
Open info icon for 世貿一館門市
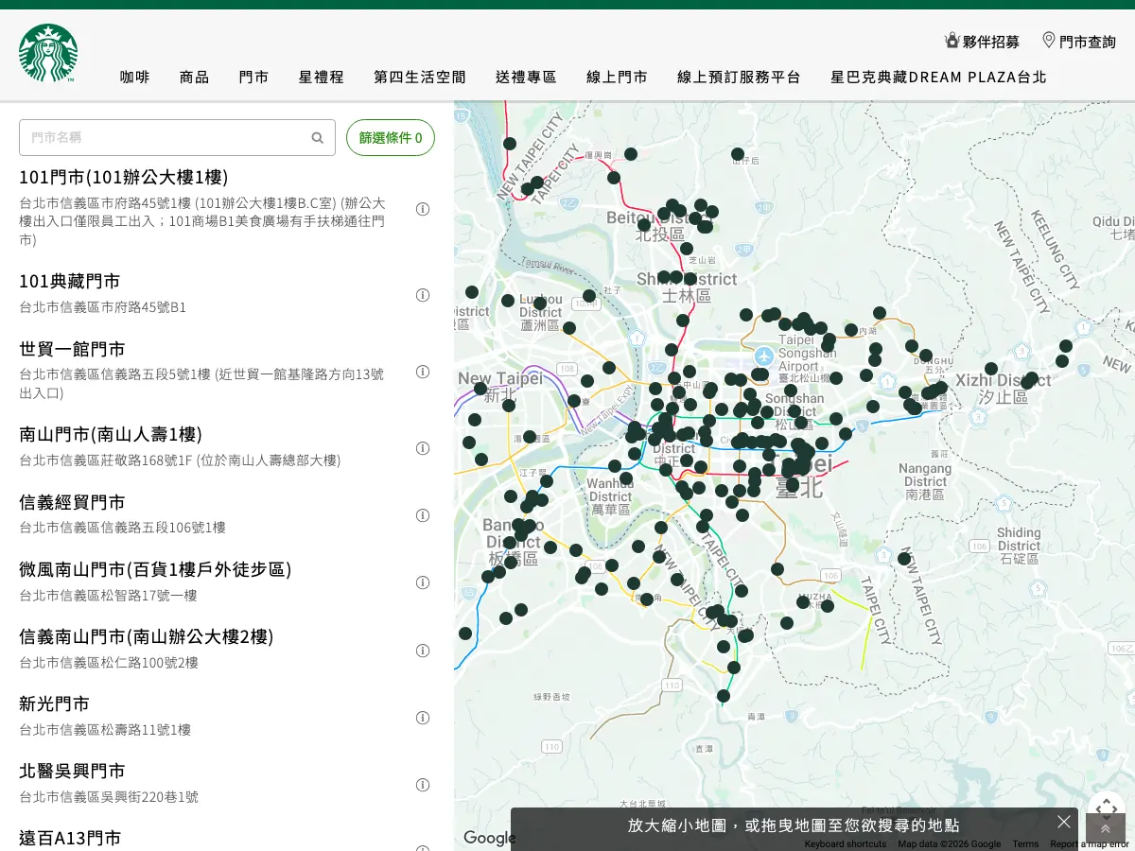pyautogui.click(x=423, y=372)
